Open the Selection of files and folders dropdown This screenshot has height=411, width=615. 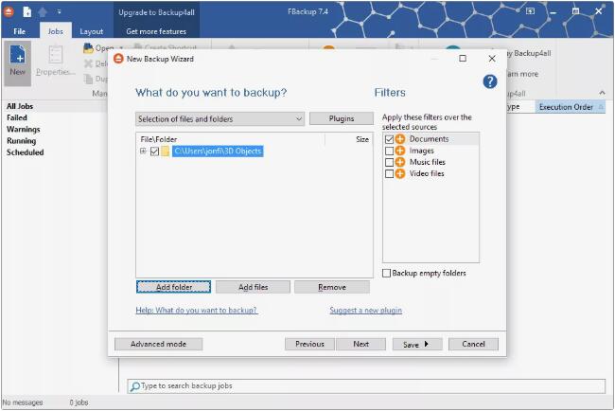[220, 119]
